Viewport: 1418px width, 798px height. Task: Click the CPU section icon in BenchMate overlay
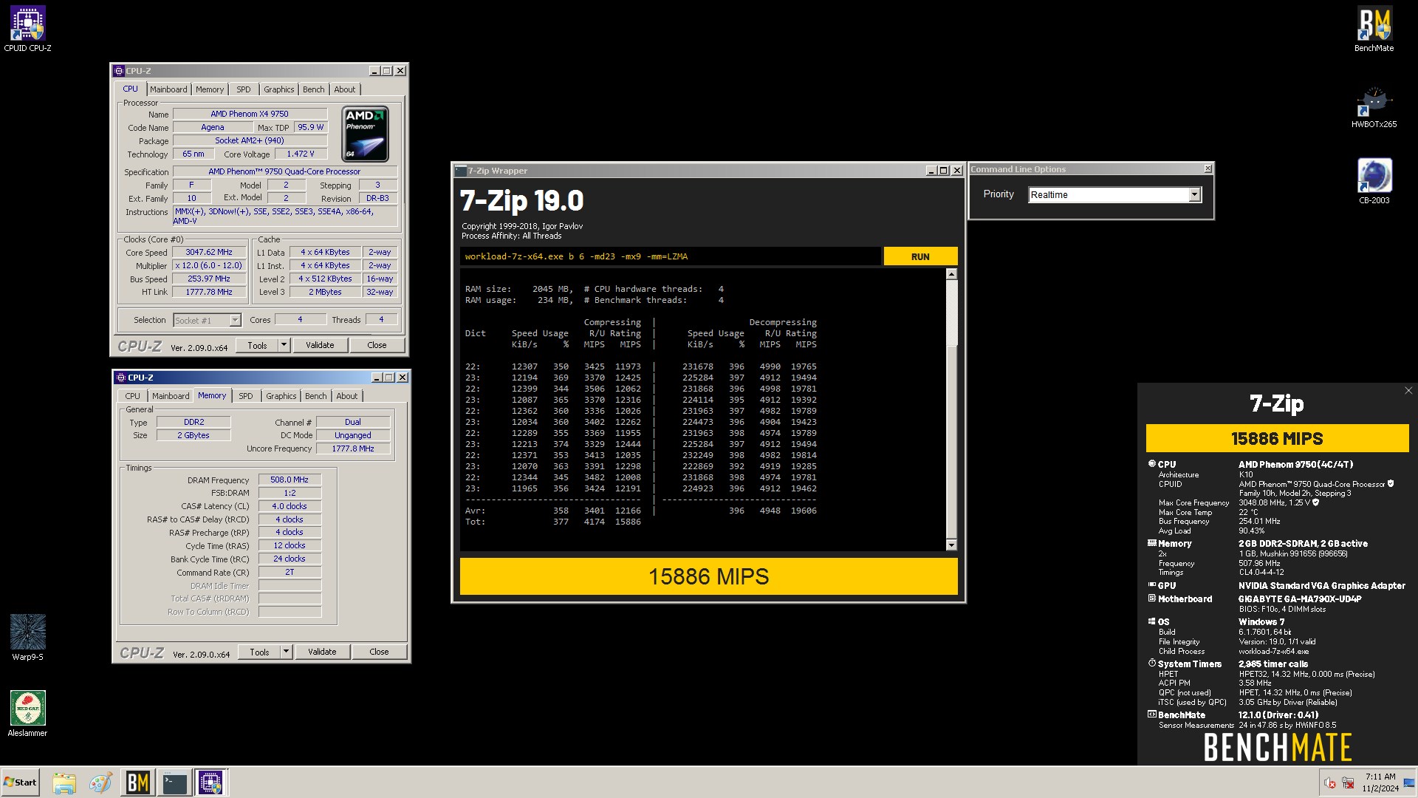tap(1151, 464)
